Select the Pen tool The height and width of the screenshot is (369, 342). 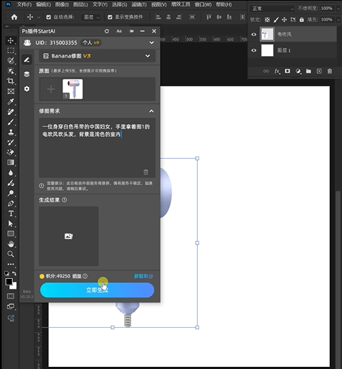(11, 204)
